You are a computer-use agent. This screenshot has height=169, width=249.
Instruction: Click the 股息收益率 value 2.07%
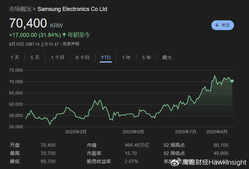[x=132, y=162]
